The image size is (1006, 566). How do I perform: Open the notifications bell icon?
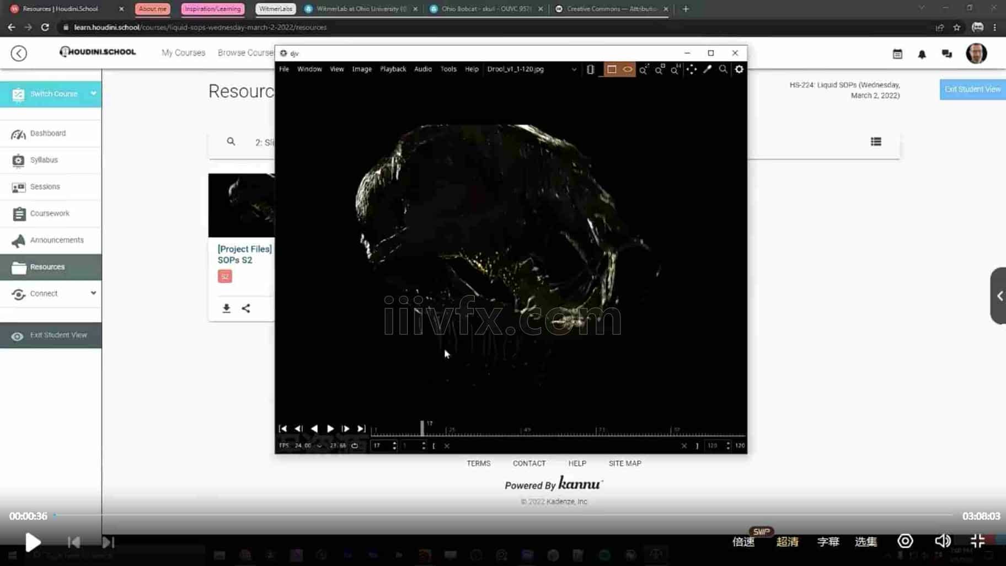tap(922, 54)
